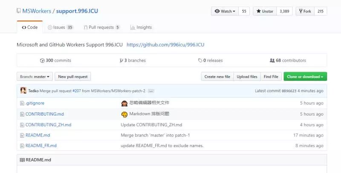Click the palette emoji in CONTRIBUTING.md commit message
341x173 pixels.
124,114
